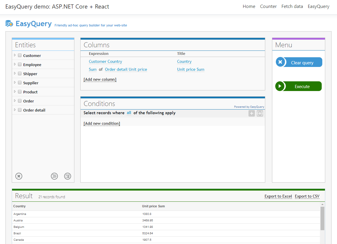Screen dimensions: 337x244
Task: Click the Export to Excel link
Action: 278,196
